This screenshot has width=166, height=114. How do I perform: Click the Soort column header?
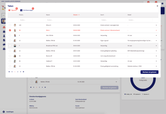[x=102, y=15]
